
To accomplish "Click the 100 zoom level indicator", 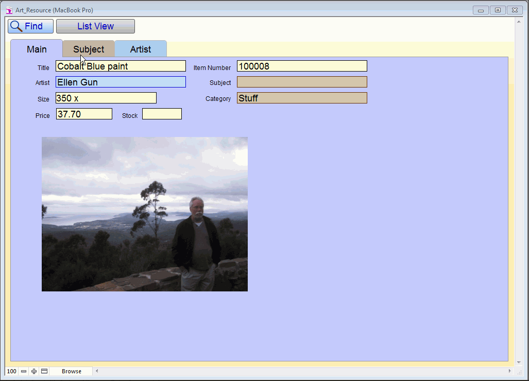I will [11, 371].
